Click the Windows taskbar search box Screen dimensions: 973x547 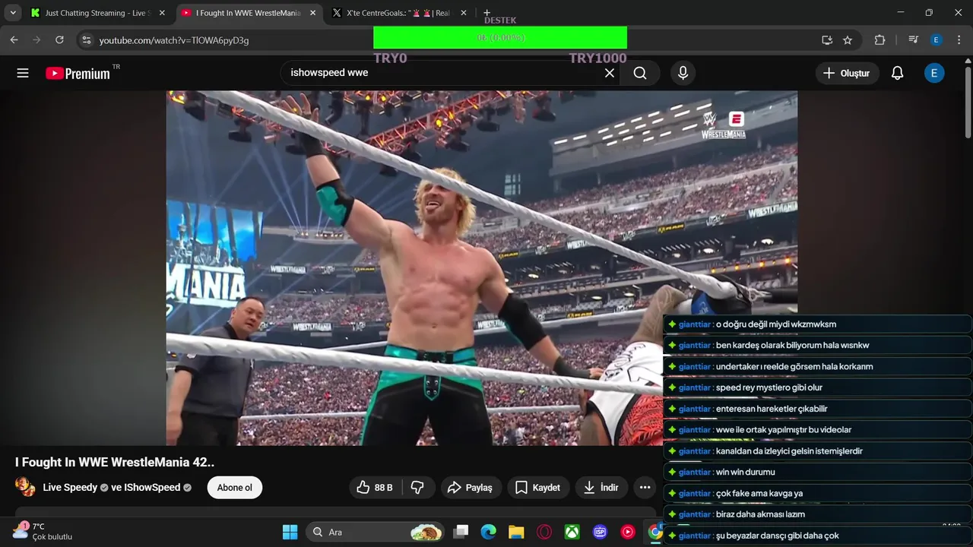pos(374,532)
